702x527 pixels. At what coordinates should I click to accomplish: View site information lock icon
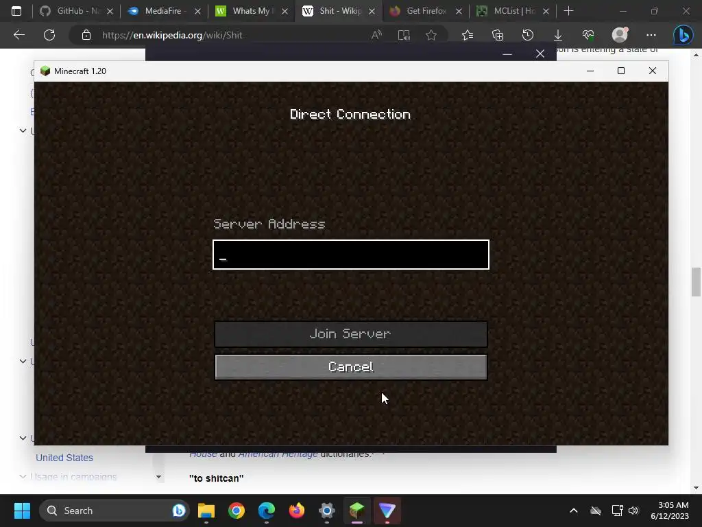pos(86,35)
